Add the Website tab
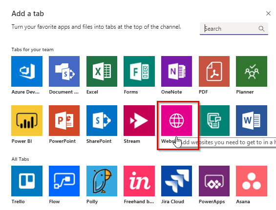Screen dimensions: 276x210 pyautogui.click(x=176, y=120)
